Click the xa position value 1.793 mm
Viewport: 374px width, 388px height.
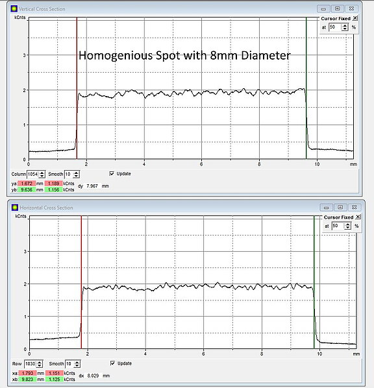(27, 373)
